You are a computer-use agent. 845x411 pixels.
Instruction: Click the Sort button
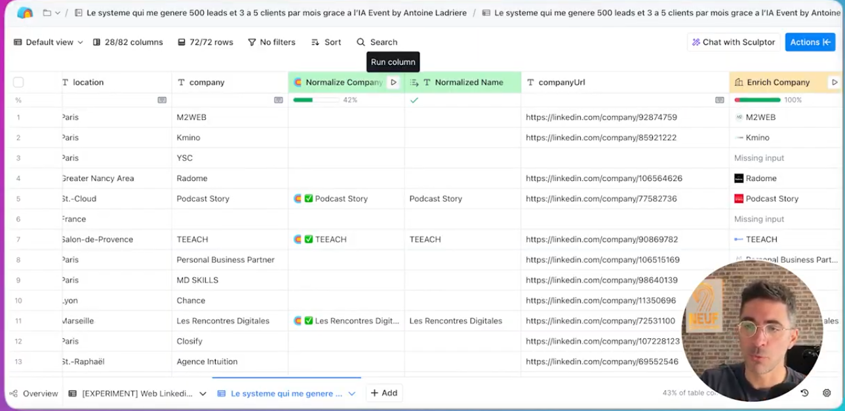coord(326,42)
